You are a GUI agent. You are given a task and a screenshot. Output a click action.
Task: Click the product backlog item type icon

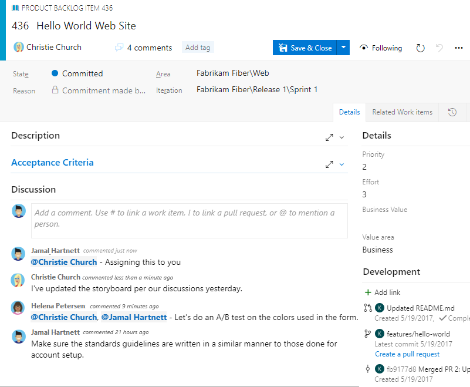pyautogui.click(x=15, y=8)
